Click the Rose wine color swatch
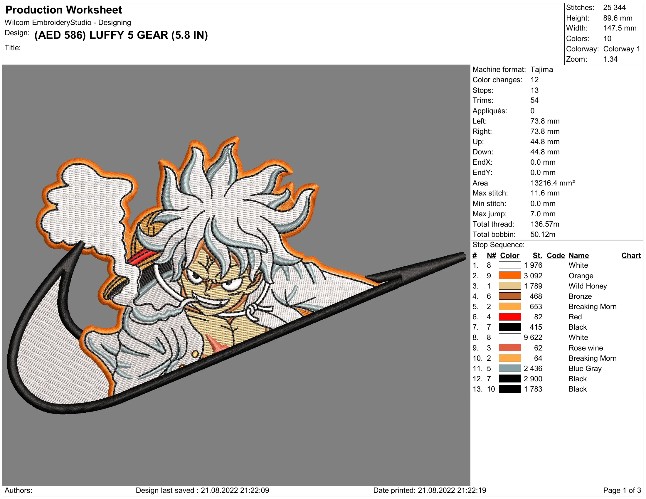This screenshot has height=499, width=646. [x=510, y=348]
